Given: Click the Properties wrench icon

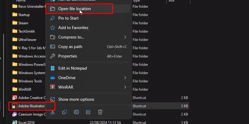Looking at the screenshot, I should click(x=53, y=56).
